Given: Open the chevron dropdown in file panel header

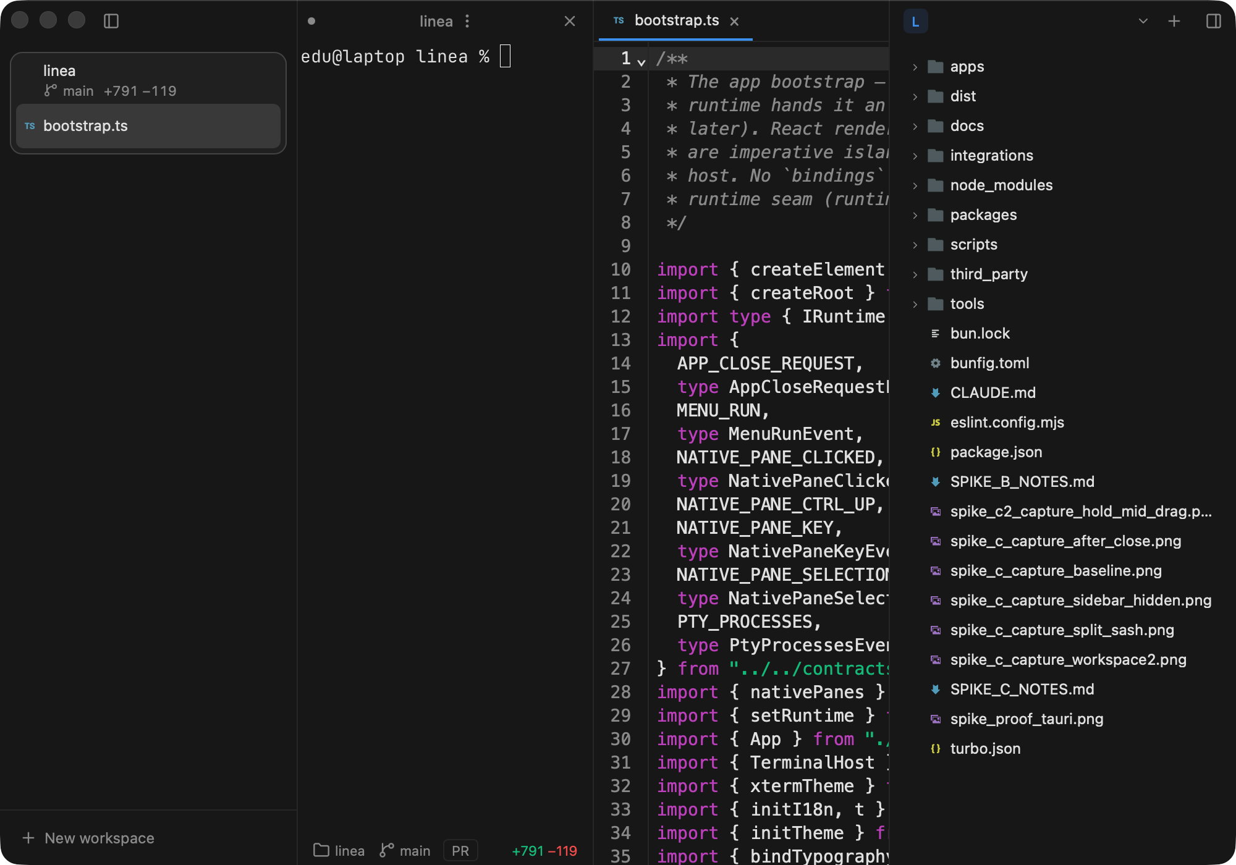Looking at the screenshot, I should 1143,21.
